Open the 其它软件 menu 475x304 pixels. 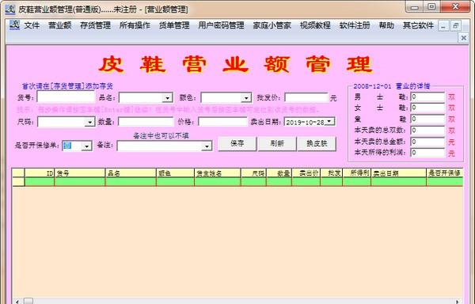click(418, 25)
